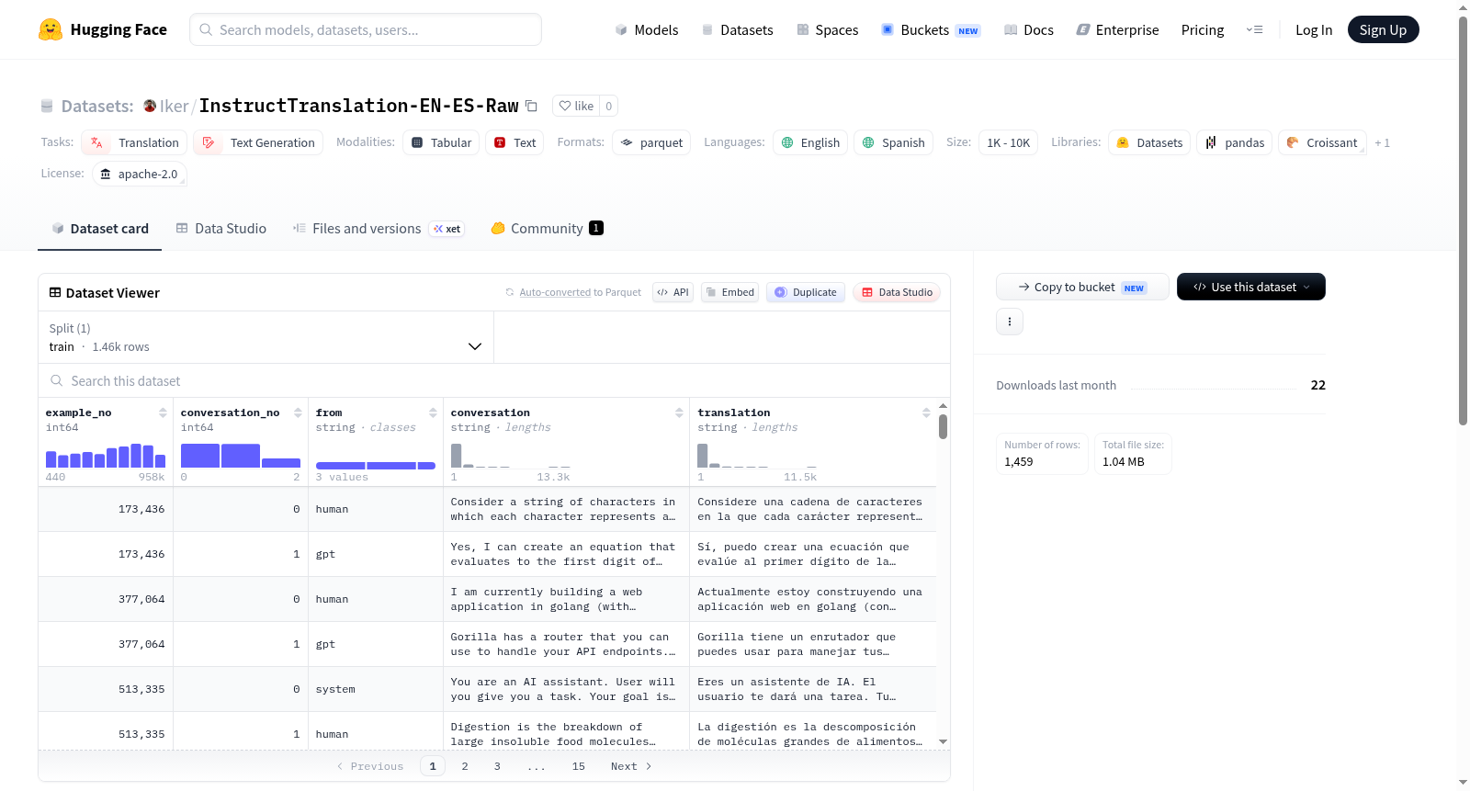Image resolution: width=1470 pixels, height=791 pixels.
Task: Sort by the translation column arrows
Action: tap(926, 412)
